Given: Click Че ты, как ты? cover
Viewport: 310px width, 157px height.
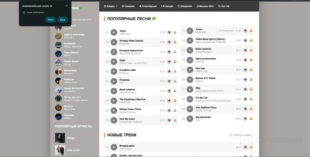Looking at the screenshot, I should (x=58, y=99).
